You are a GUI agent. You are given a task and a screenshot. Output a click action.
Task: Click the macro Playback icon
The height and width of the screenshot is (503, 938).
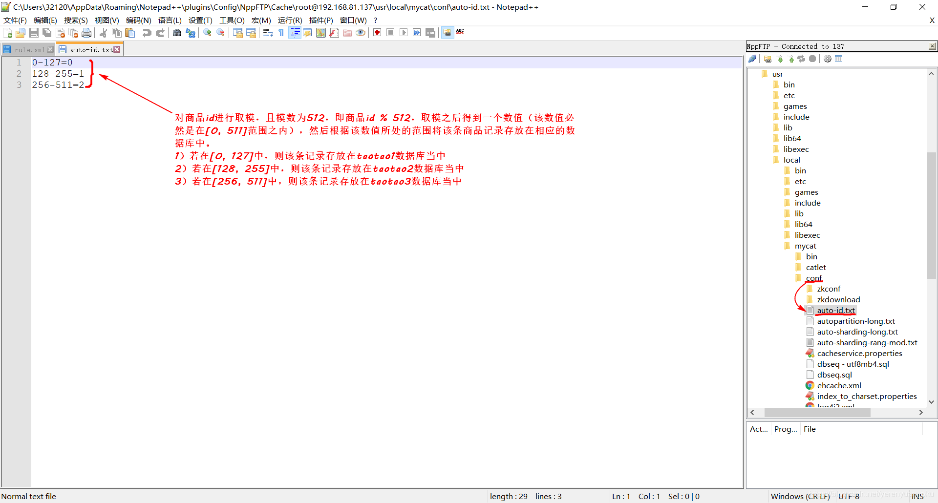404,33
